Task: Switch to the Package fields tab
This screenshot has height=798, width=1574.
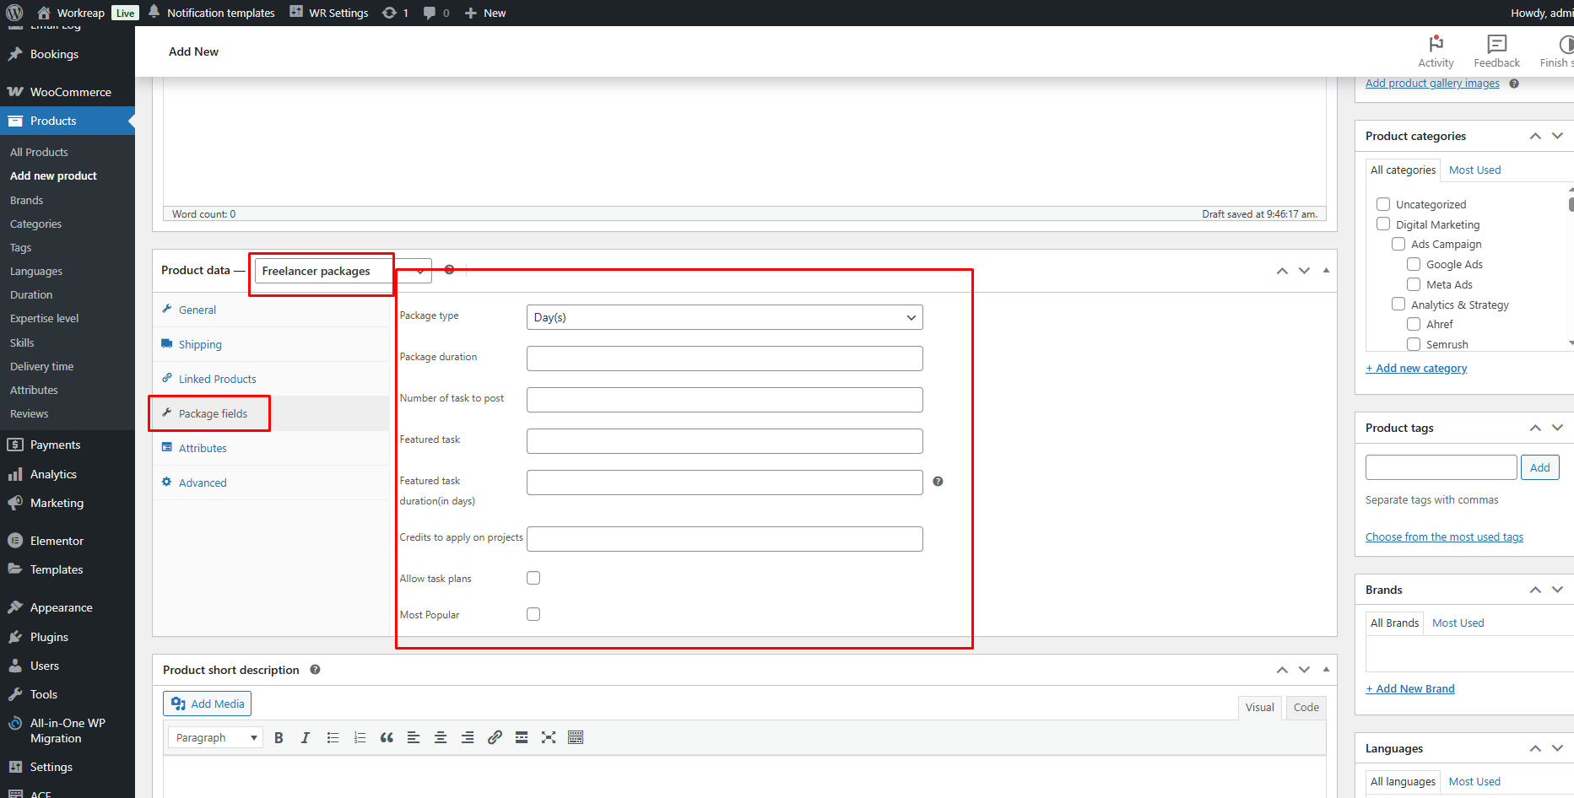Action: [213, 414]
